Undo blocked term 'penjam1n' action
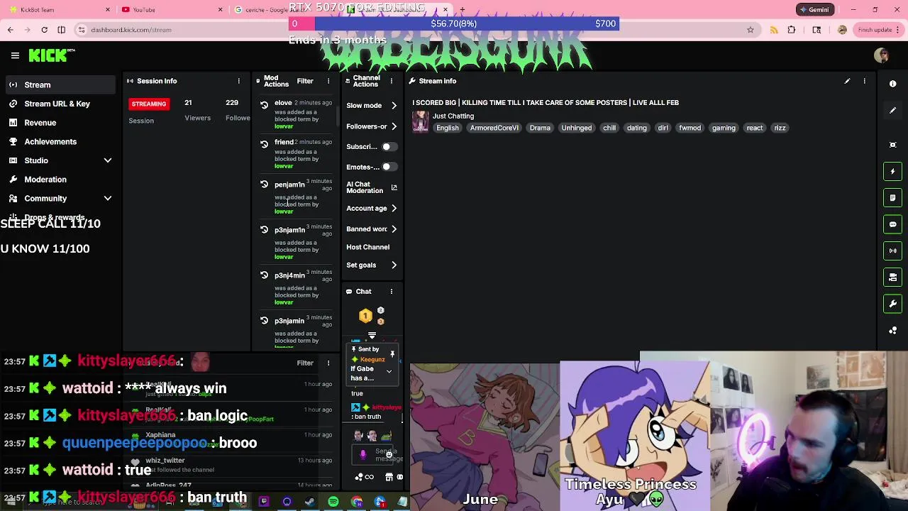The width and height of the screenshot is (908, 511). tap(264, 185)
